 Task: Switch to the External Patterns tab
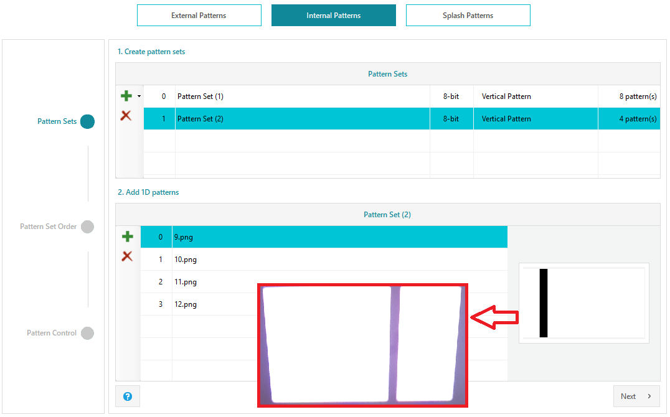pos(199,15)
